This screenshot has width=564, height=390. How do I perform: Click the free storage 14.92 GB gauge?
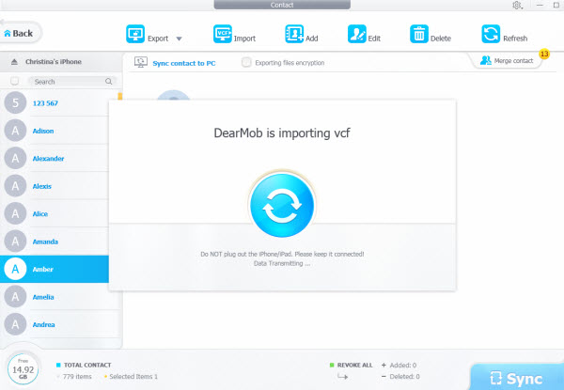[x=23, y=368]
